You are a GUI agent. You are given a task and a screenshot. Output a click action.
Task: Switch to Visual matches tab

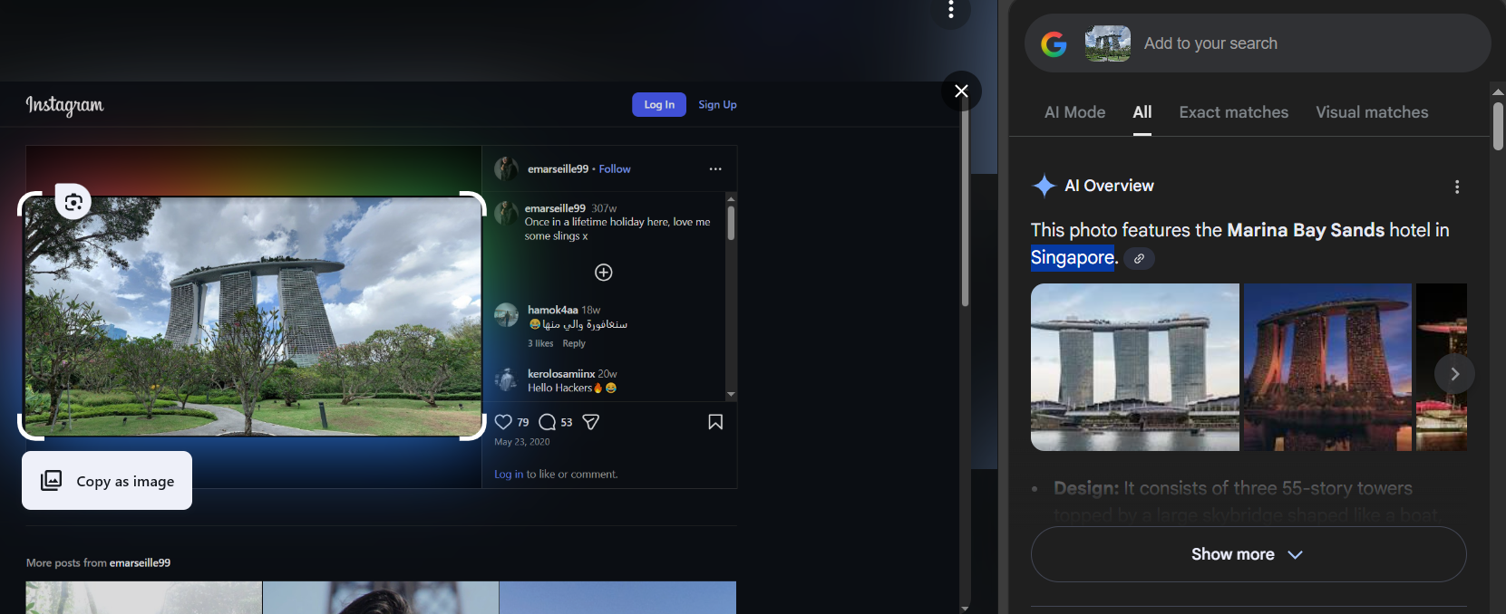pyautogui.click(x=1372, y=112)
